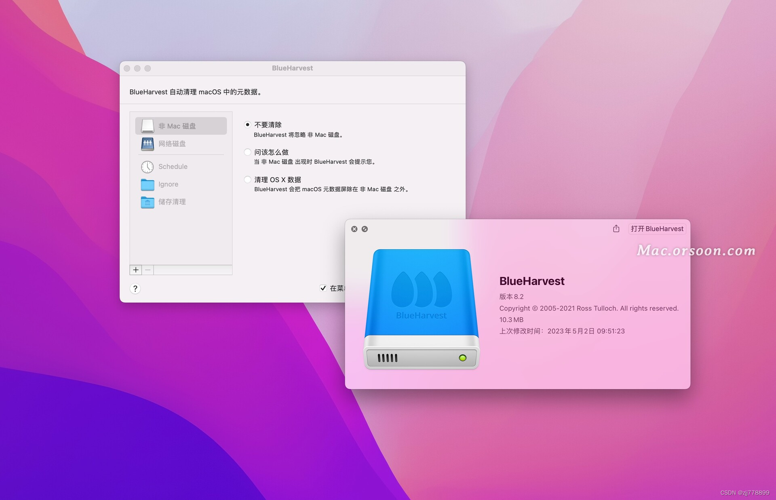
Task: Click the prohibition icon near window controls
Action: 365,229
